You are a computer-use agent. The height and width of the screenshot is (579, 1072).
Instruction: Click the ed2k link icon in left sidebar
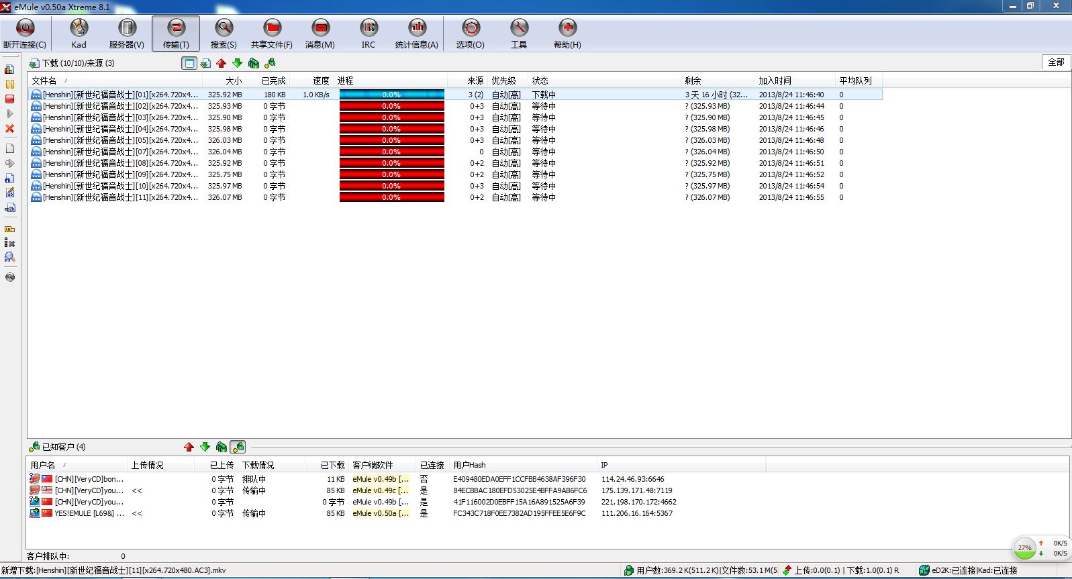click(9, 208)
